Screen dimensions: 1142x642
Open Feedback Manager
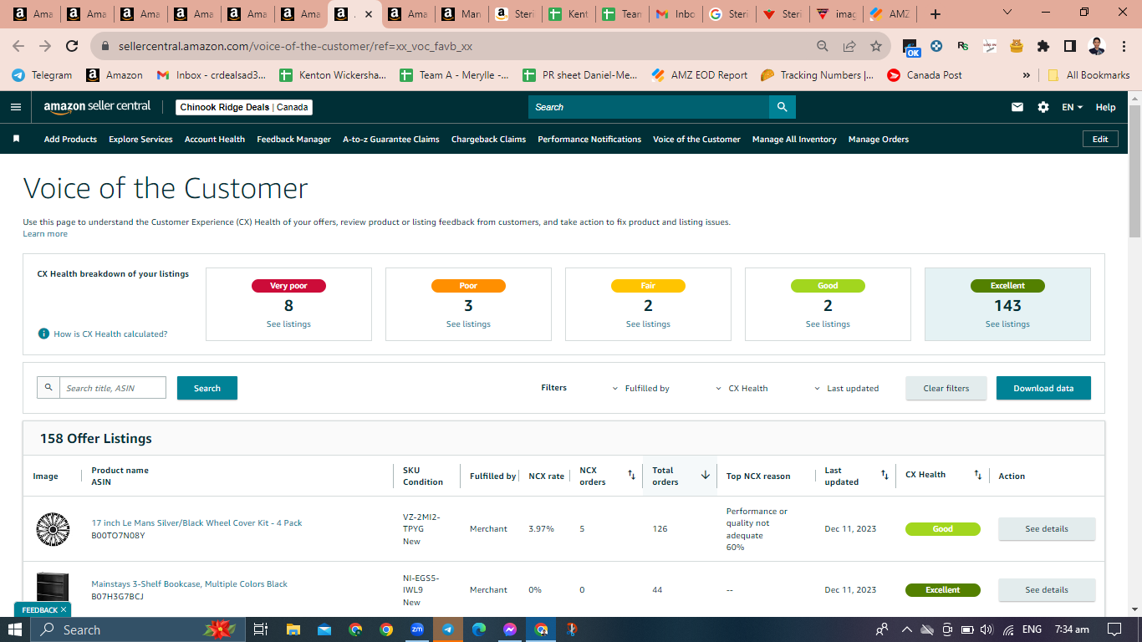point(294,139)
